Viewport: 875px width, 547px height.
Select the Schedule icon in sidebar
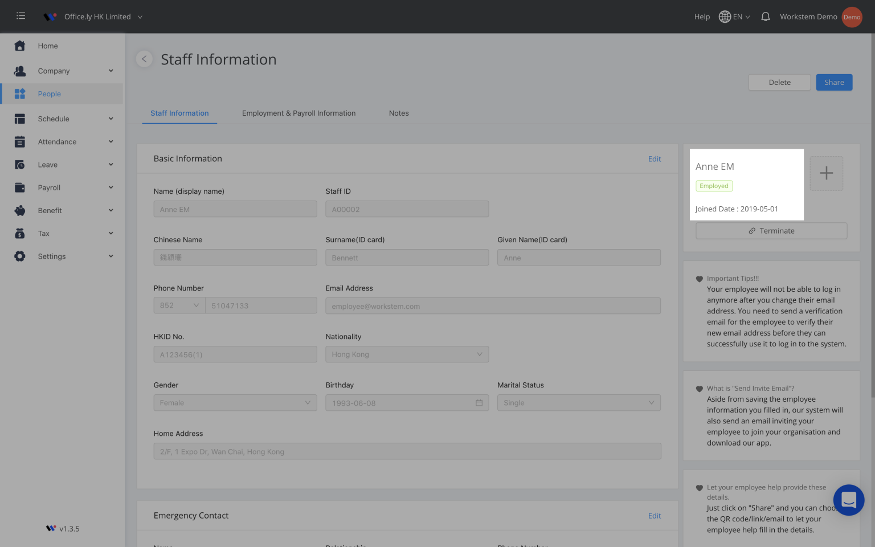pyautogui.click(x=20, y=119)
